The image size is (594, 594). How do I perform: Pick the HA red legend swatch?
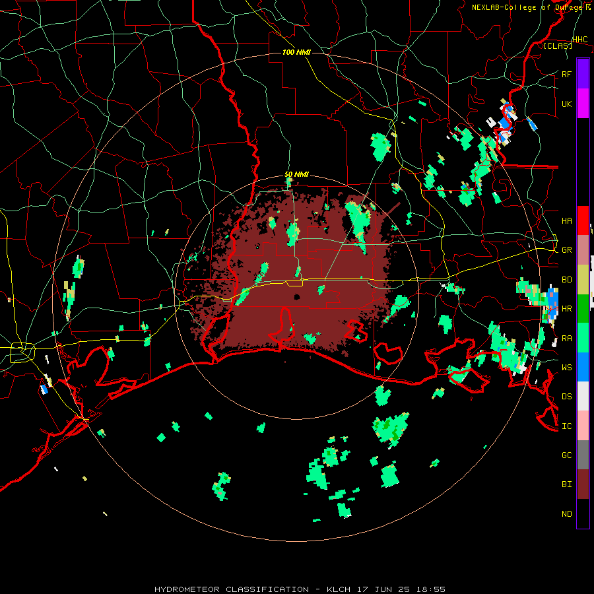[x=583, y=220]
